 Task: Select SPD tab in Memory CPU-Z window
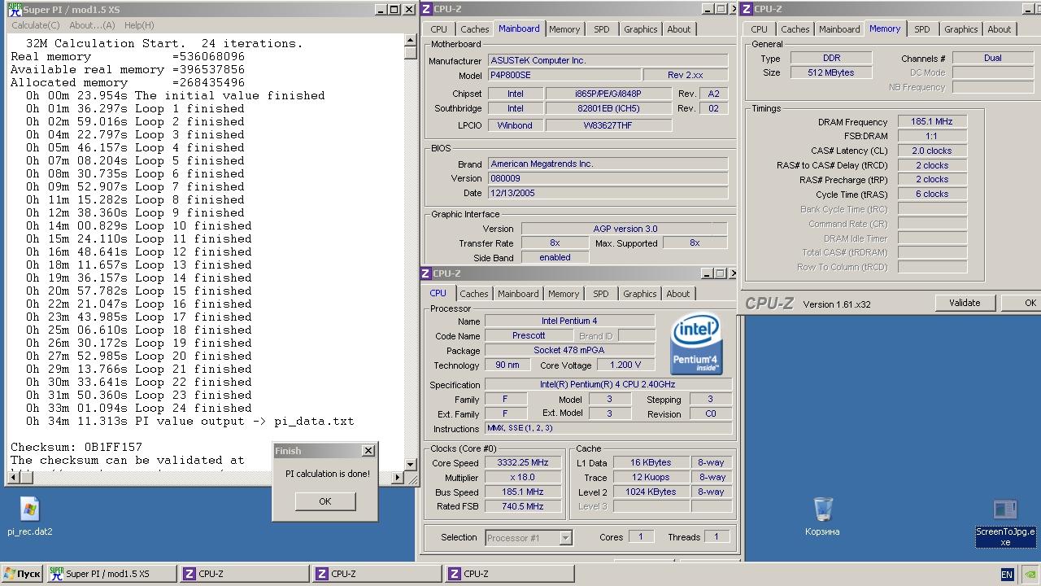[921, 29]
